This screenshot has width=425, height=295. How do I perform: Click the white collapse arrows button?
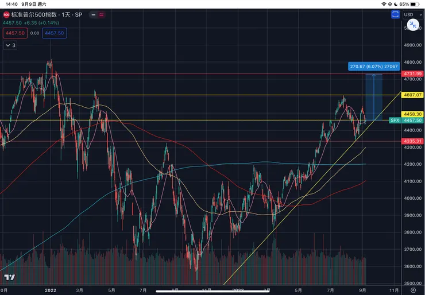click(x=413, y=25)
